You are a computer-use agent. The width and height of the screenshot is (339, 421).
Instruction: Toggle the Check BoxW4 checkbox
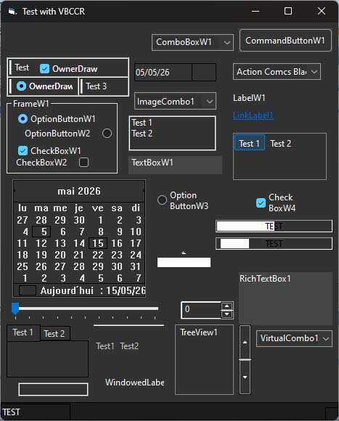point(261,203)
